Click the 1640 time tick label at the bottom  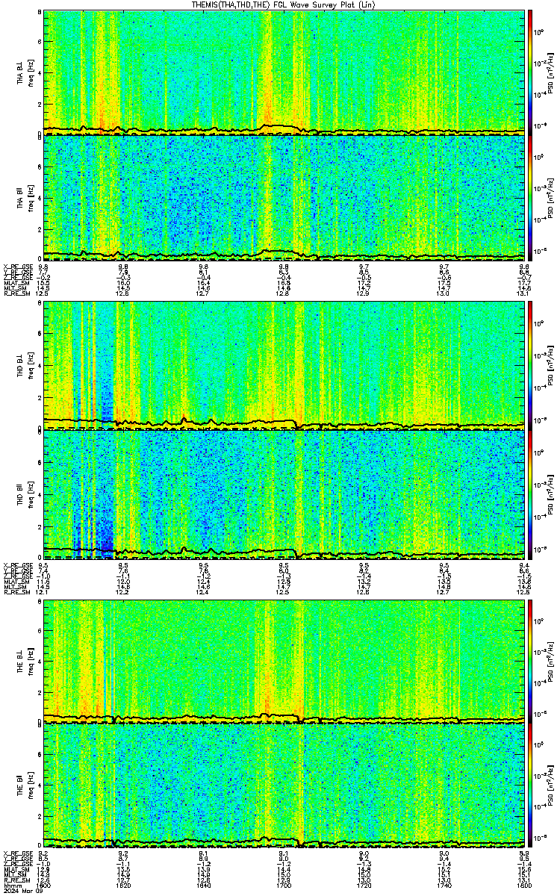(204, 885)
